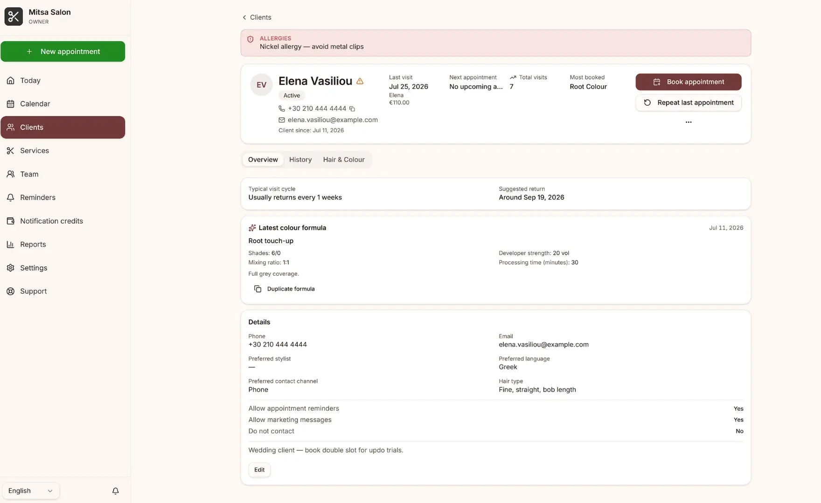Switch to the History tab

300,160
